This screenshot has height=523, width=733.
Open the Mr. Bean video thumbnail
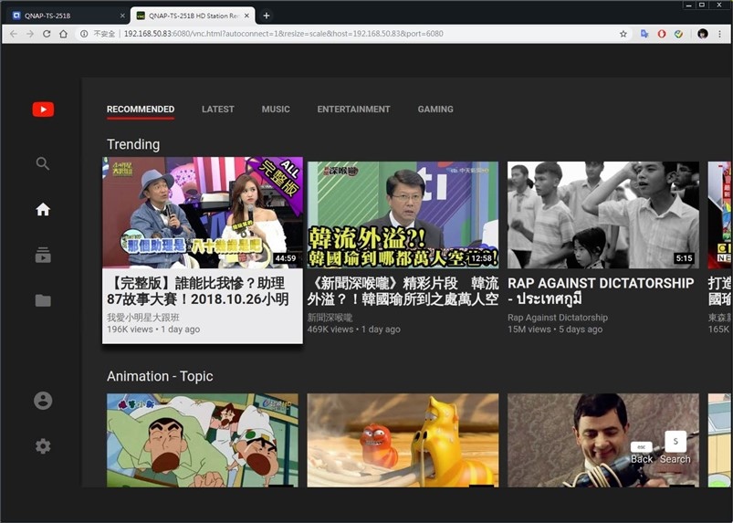(603, 440)
